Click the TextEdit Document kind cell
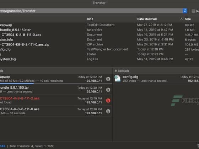Screen dimensions: 199x149 [101, 25]
